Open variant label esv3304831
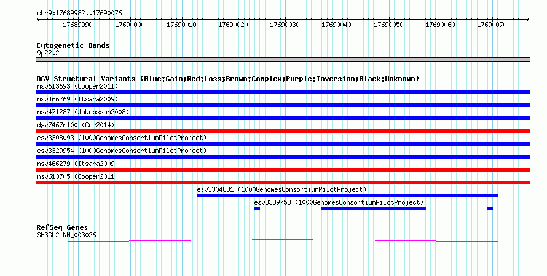 tap(281, 189)
